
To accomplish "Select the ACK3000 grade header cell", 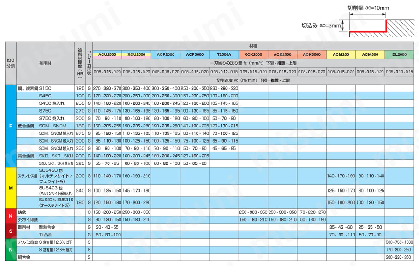I will (311, 54).
